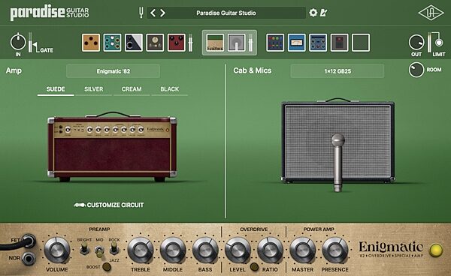
Task: Flip the ROCK/JAZZ toggle switch
Action: pos(114,248)
